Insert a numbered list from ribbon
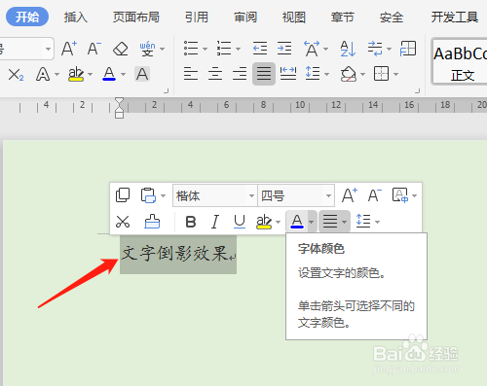This screenshot has height=386, width=487. (x=224, y=49)
